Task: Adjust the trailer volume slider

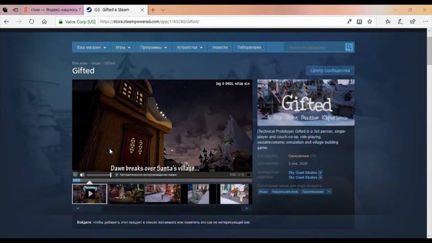Action: tap(99, 175)
